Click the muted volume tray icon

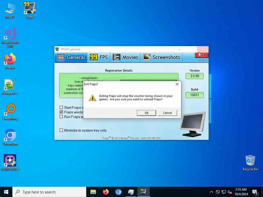click(x=230, y=192)
